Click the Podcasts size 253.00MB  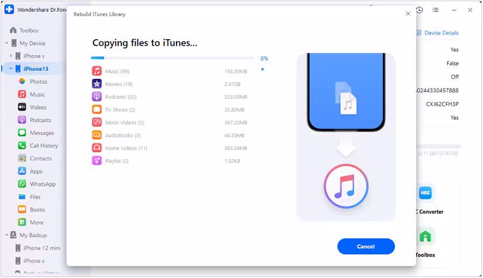tap(236, 97)
